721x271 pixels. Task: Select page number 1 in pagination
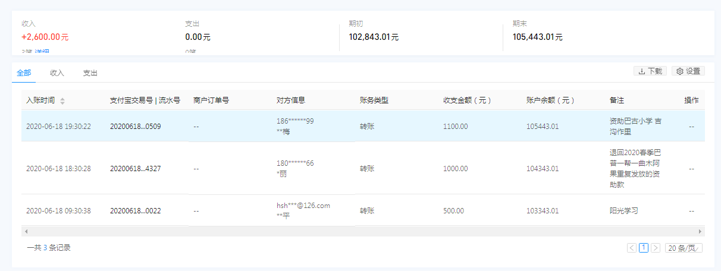644,248
